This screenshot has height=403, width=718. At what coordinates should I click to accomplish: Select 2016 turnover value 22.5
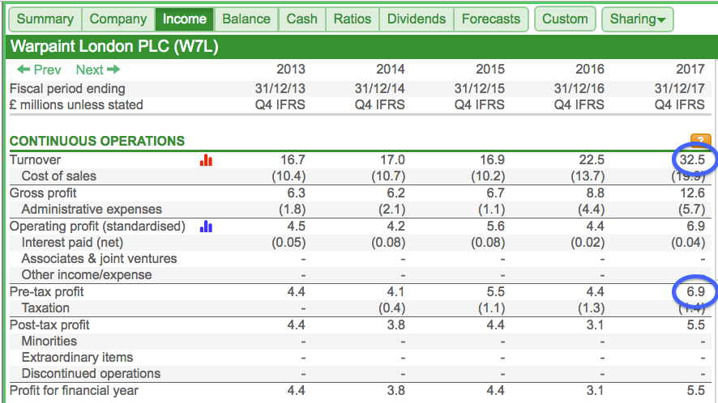592,159
